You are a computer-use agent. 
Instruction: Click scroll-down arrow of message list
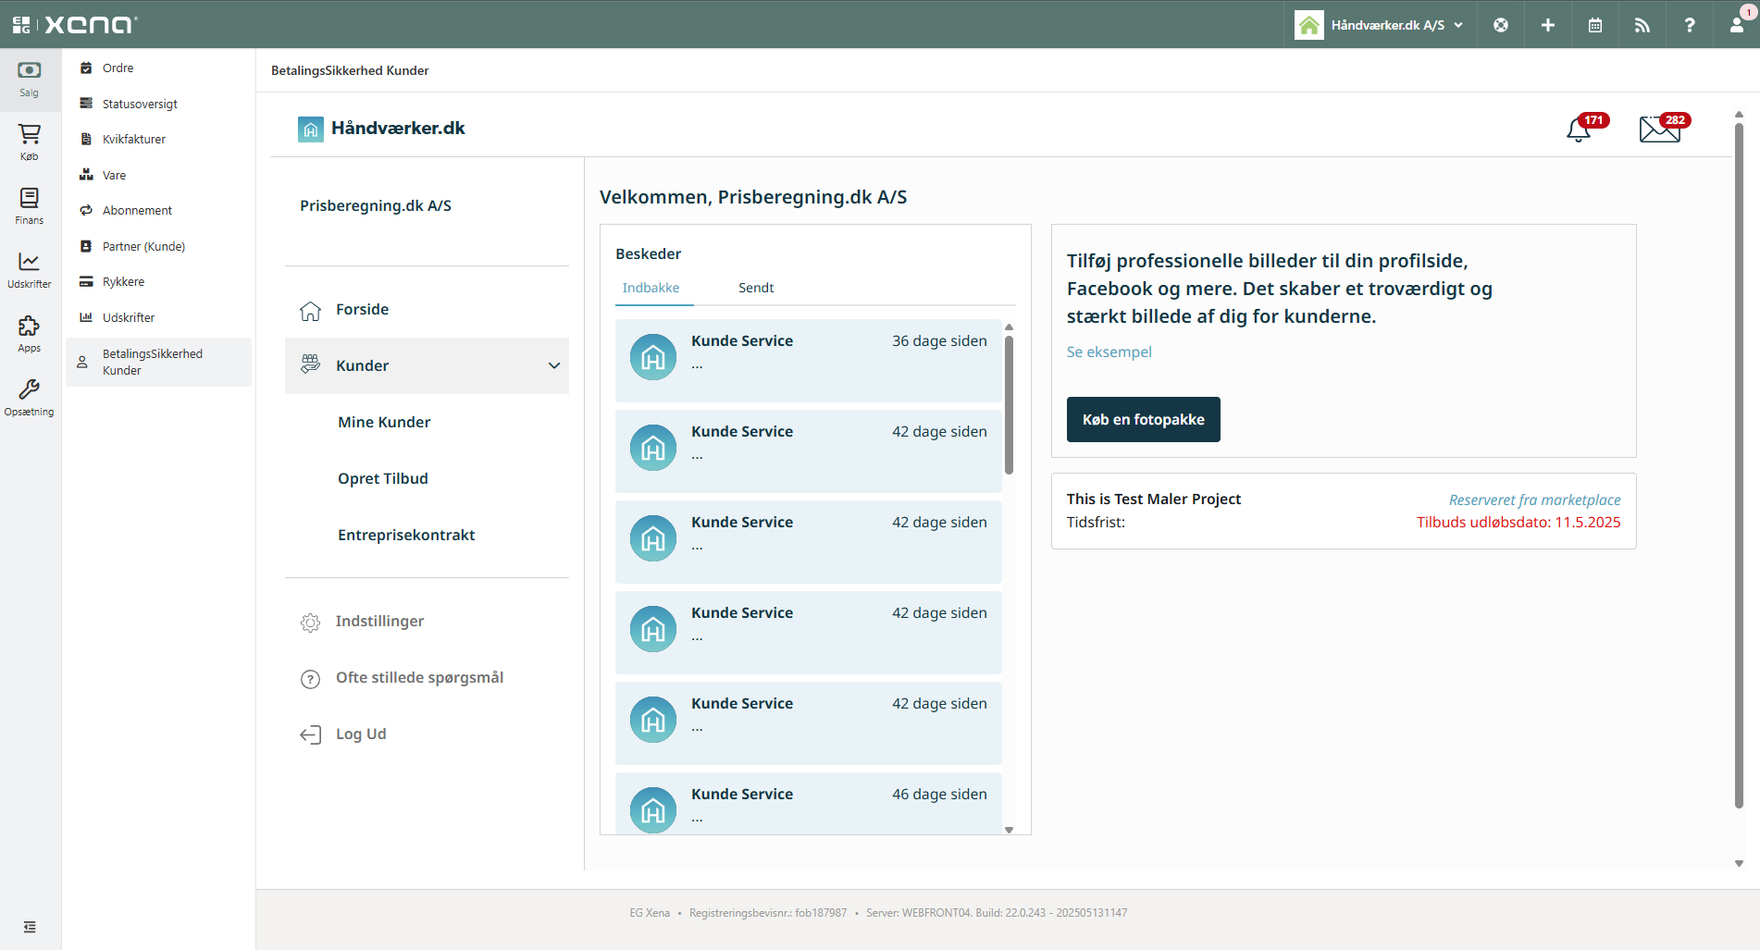pos(1010,830)
